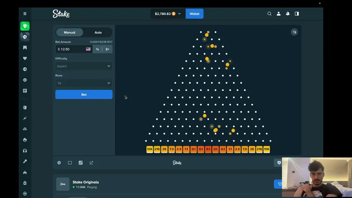The height and width of the screenshot is (198, 352).
Task: Open the notifications bell icon
Action: click(x=288, y=14)
